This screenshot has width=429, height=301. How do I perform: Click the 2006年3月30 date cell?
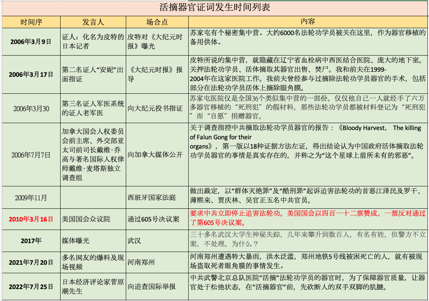coord(31,108)
